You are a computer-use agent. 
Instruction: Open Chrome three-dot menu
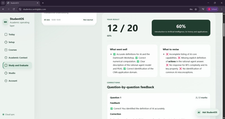[x=222, y=9]
